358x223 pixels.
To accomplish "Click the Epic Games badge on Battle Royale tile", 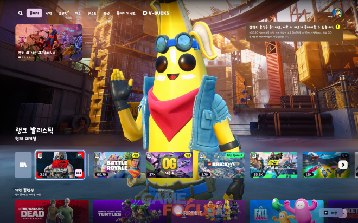I will coord(97,156).
